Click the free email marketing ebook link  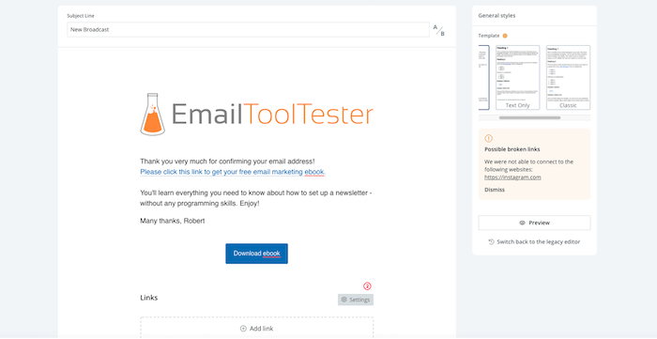[x=233, y=172]
